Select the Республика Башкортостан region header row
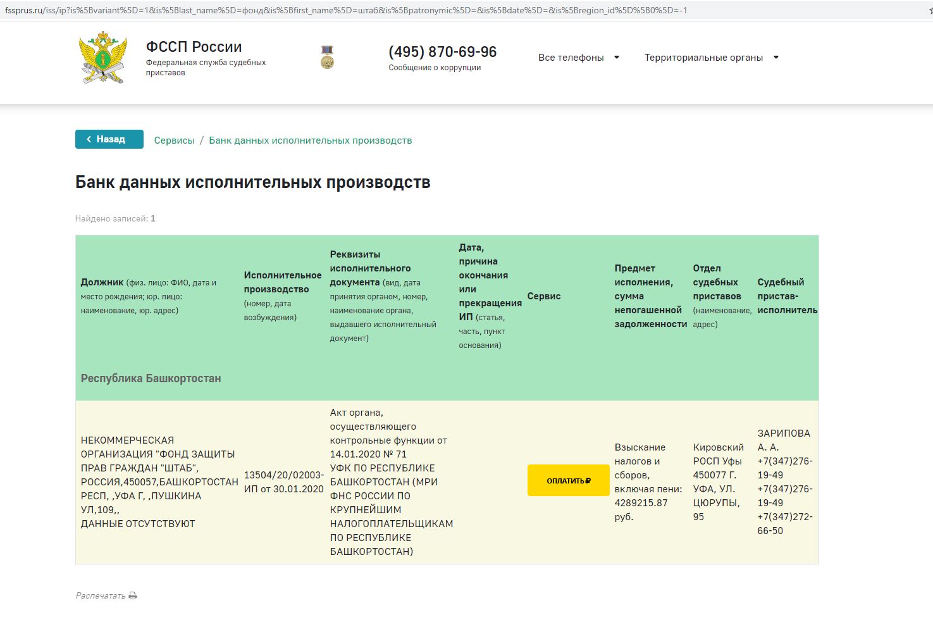 point(151,378)
